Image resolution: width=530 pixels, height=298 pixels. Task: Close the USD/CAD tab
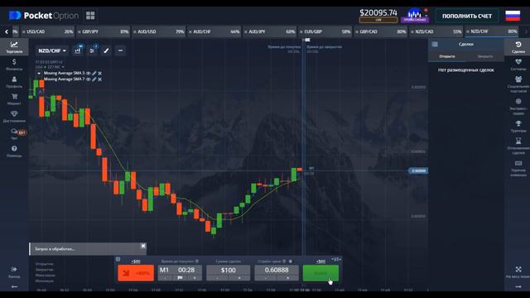pos(24,31)
